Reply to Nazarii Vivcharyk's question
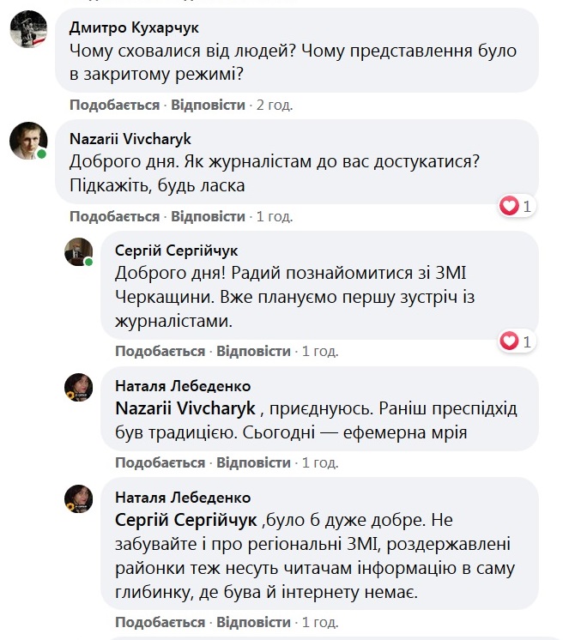Viewport: 581px width, 640px height. [208, 216]
